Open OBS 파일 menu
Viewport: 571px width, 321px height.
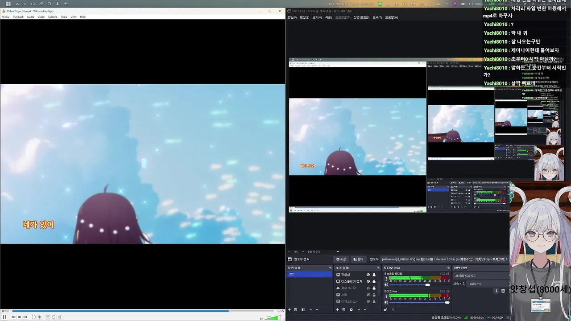click(x=292, y=17)
